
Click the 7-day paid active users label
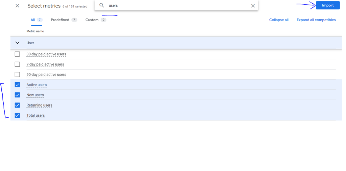[45, 64]
